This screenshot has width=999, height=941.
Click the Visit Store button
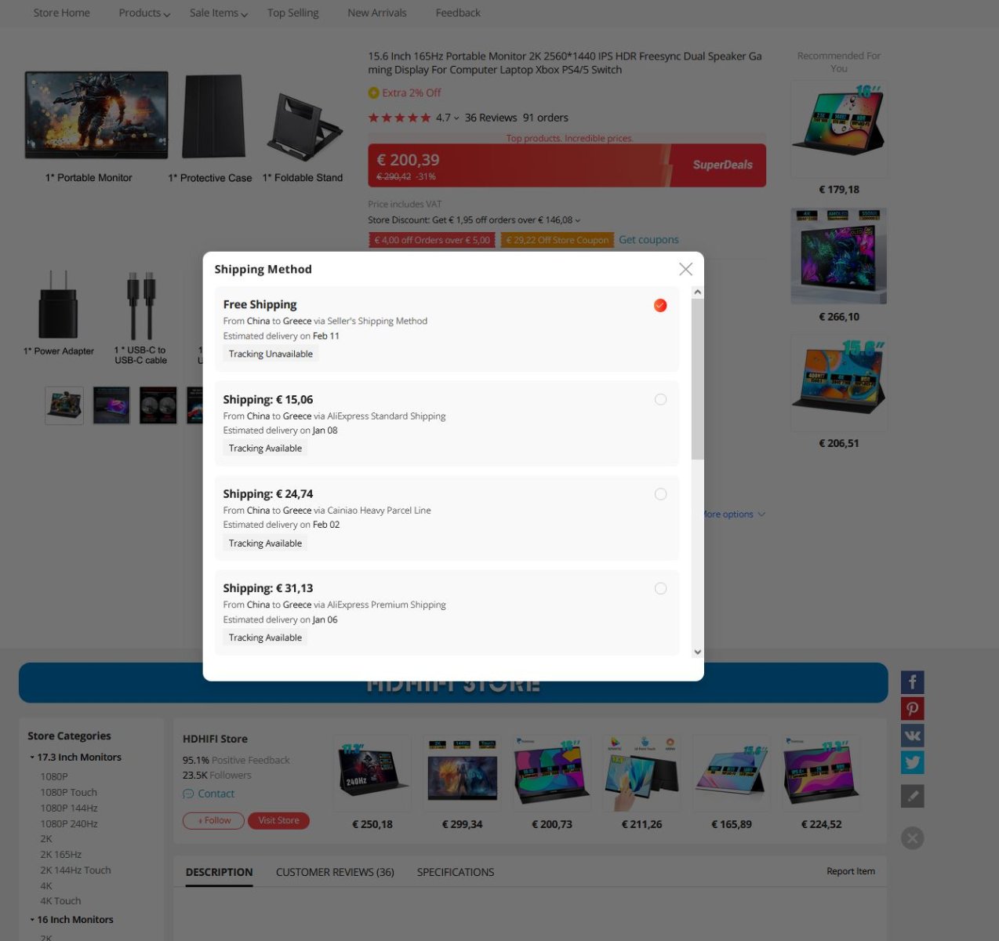278,820
